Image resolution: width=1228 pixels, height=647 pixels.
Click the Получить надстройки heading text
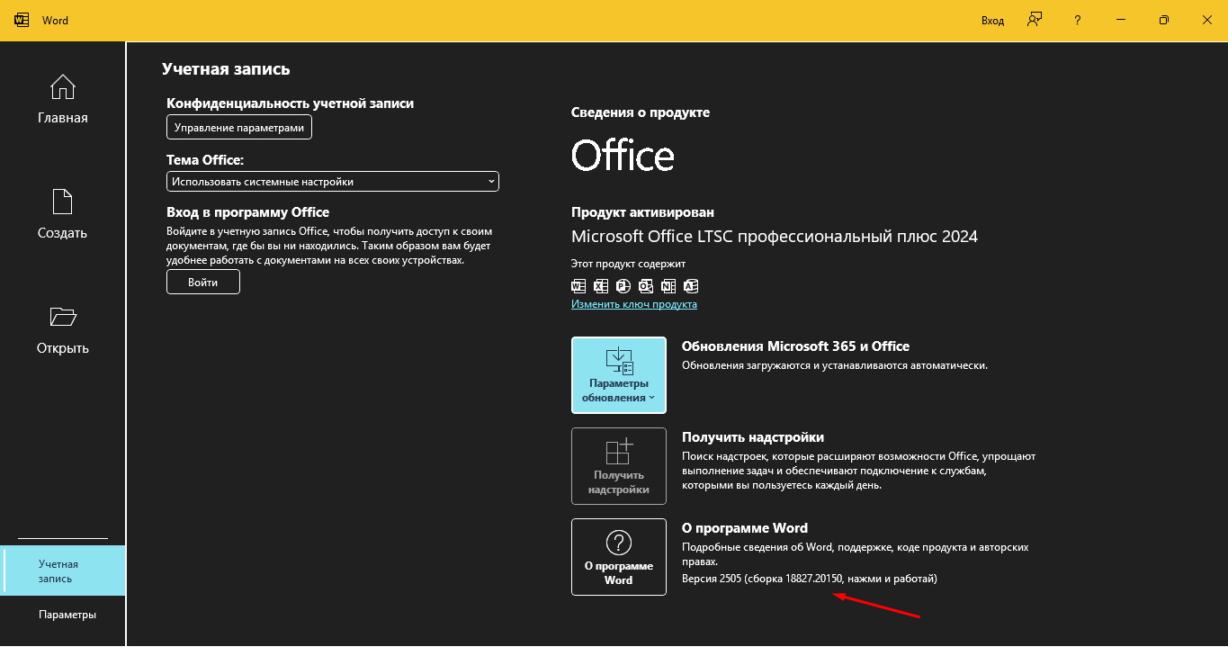[x=753, y=437]
